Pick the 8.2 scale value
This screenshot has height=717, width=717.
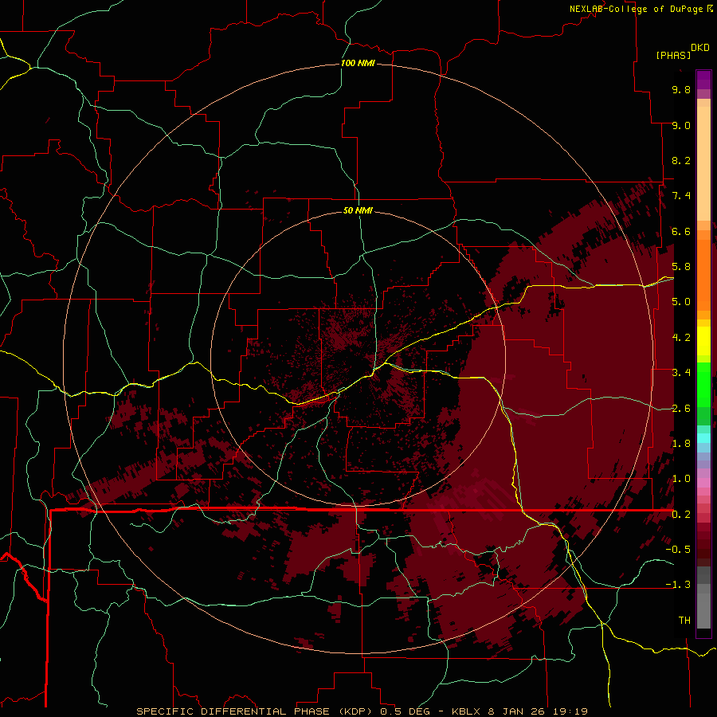coord(681,160)
